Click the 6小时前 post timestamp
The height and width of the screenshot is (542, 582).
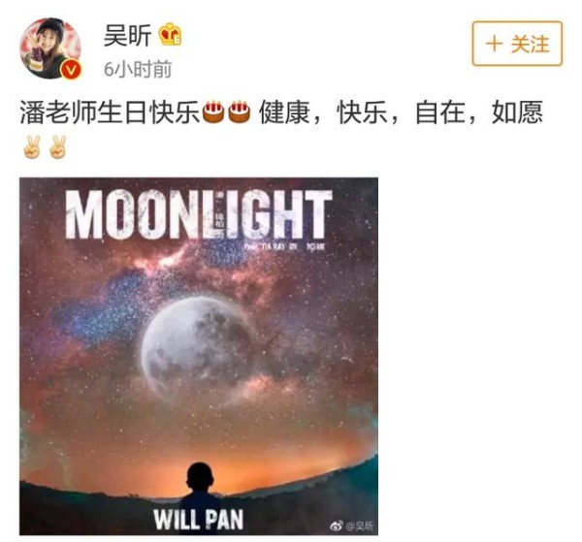pyautogui.click(x=138, y=69)
